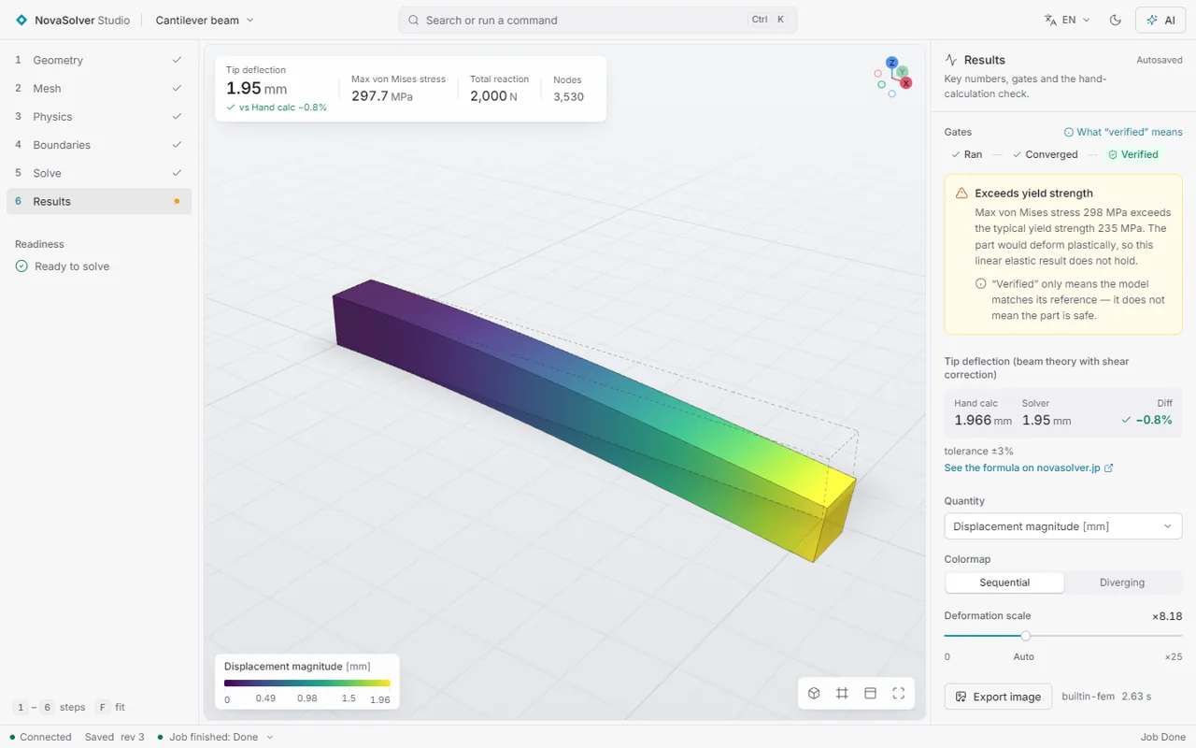Click Saved rev 3 in status bar
This screenshot has height=748, width=1196.
tap(114, 737)
